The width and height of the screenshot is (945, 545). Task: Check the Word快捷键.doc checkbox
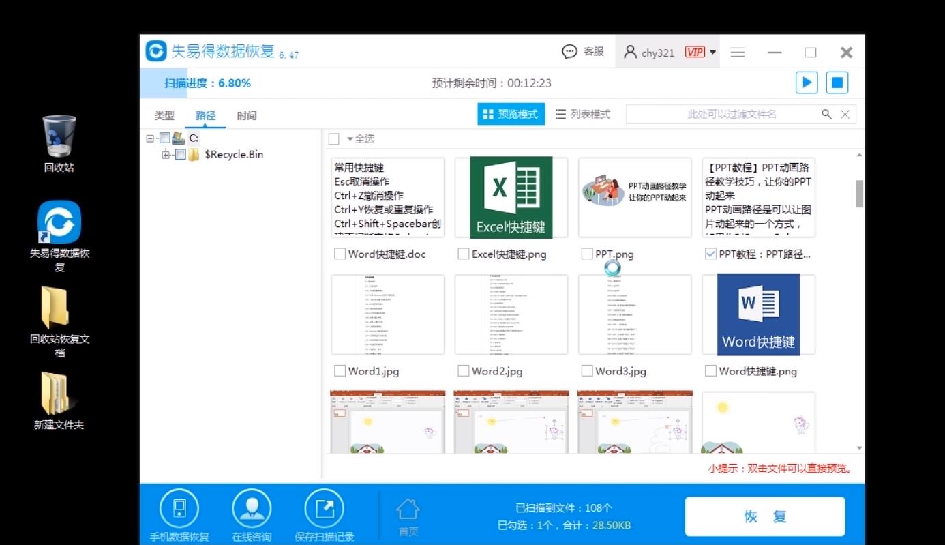[x=340, y=254]
